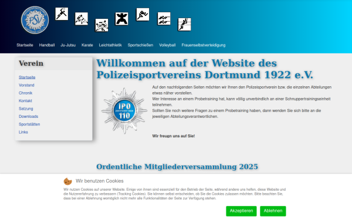Viewport: 352px width, 220px height.
Task: Open the Links sidebar entry
Action: click(23, 132)
